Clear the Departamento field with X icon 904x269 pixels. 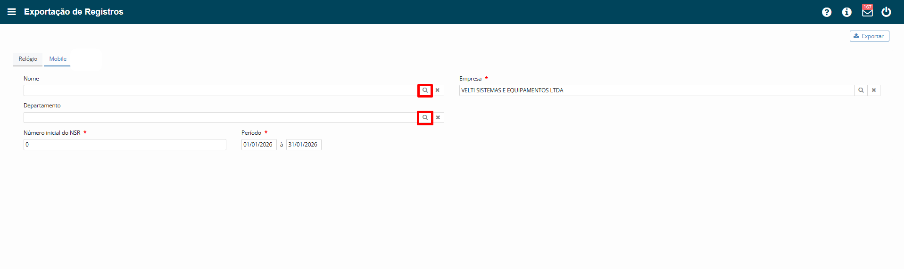pos(438,118)
